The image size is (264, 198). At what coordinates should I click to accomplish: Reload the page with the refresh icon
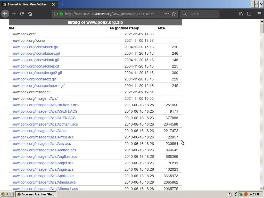[x=22, y=14]
